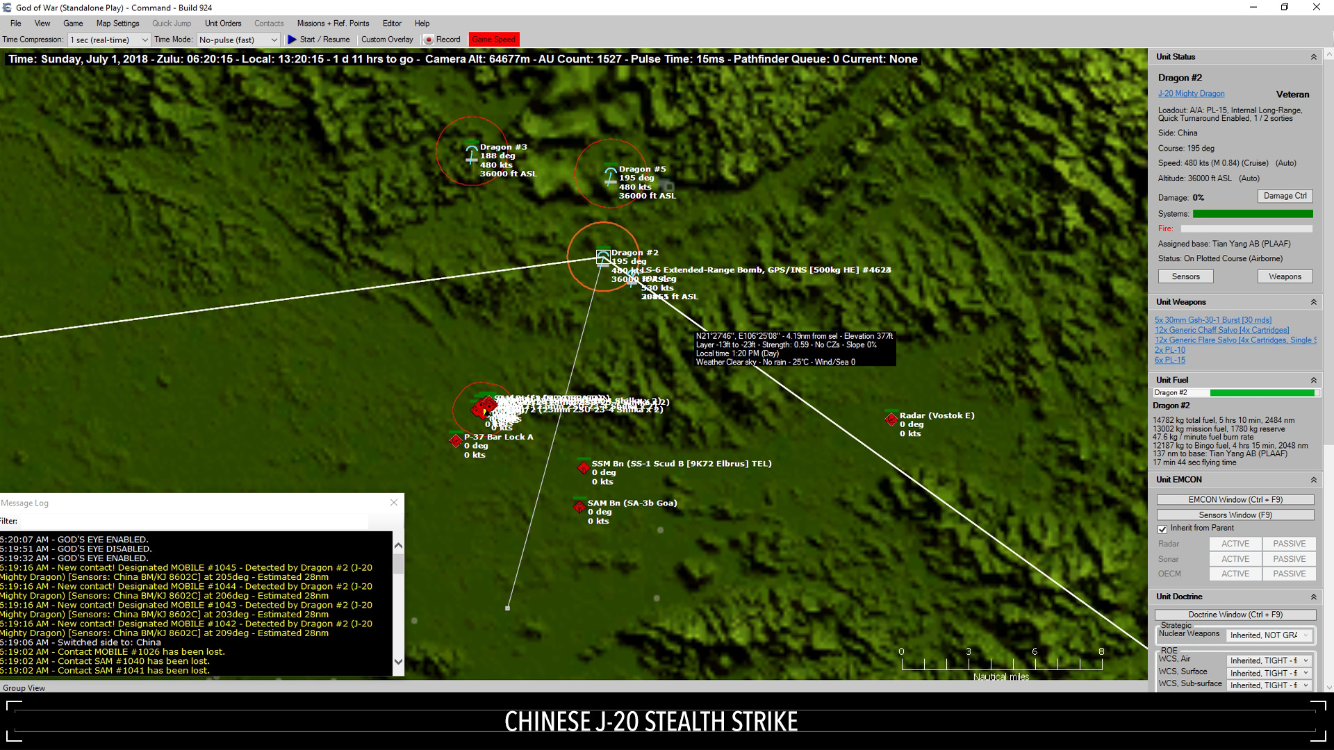Select the P-37 Bar Lock A radar contact
The height and width of the screenshot is (750, 1334).
point(454,441)
